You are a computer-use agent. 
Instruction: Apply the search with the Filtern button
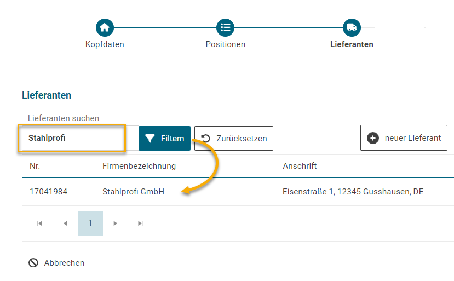click(x=165, y=138)
